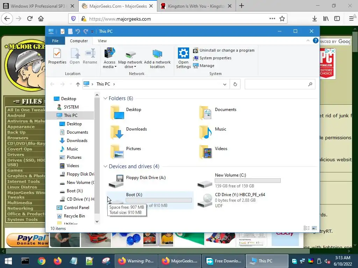Click PayPal Donate Now button
Screen dimensions: 358x268
click(x=27, y=240)
